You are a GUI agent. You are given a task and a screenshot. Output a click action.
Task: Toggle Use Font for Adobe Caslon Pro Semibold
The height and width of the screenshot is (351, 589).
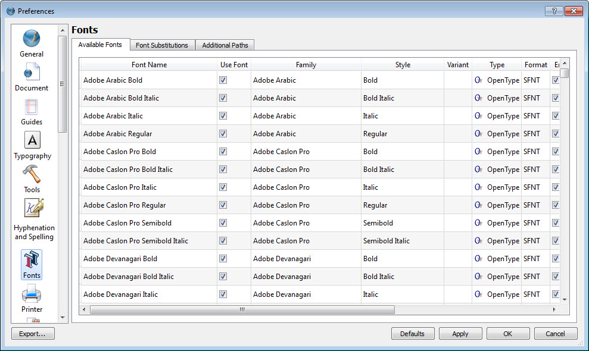coord(223,222)
